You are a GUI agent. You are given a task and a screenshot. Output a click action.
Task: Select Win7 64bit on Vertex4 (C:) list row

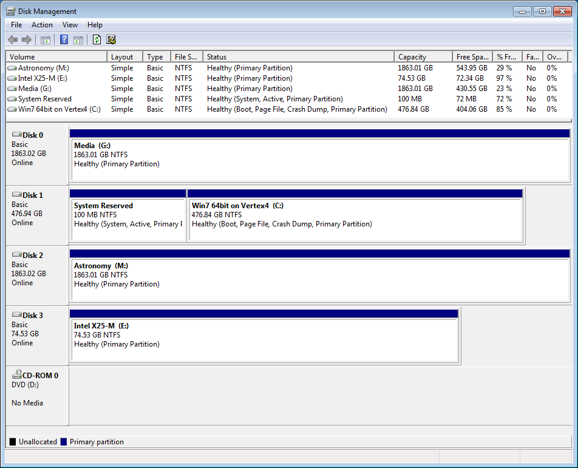pyautogui.click(x=288, y=109)
